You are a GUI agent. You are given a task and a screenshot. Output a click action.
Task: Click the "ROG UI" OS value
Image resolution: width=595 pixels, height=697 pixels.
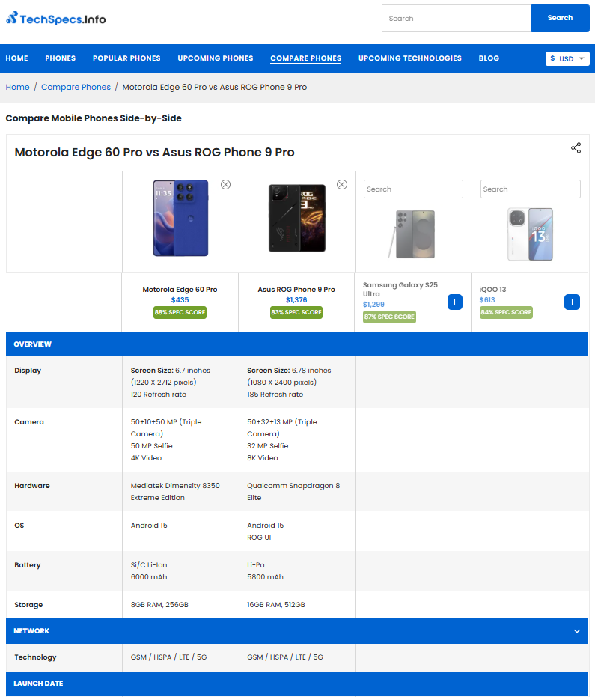(x=259, y=538)
